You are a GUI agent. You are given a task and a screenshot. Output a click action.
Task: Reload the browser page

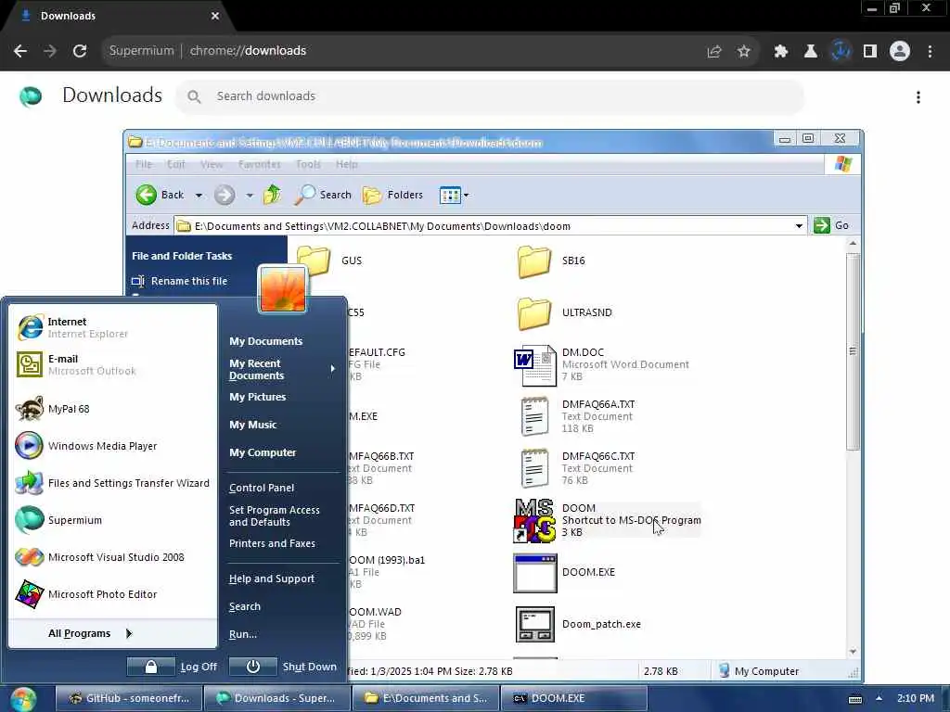(x=80, y=51)
